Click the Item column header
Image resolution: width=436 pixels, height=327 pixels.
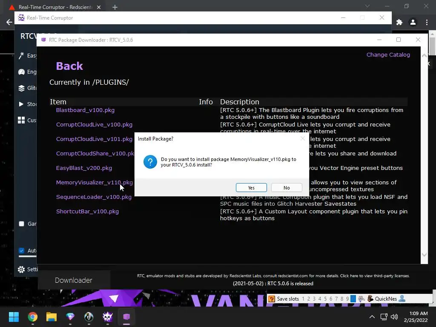pos(58,102)
